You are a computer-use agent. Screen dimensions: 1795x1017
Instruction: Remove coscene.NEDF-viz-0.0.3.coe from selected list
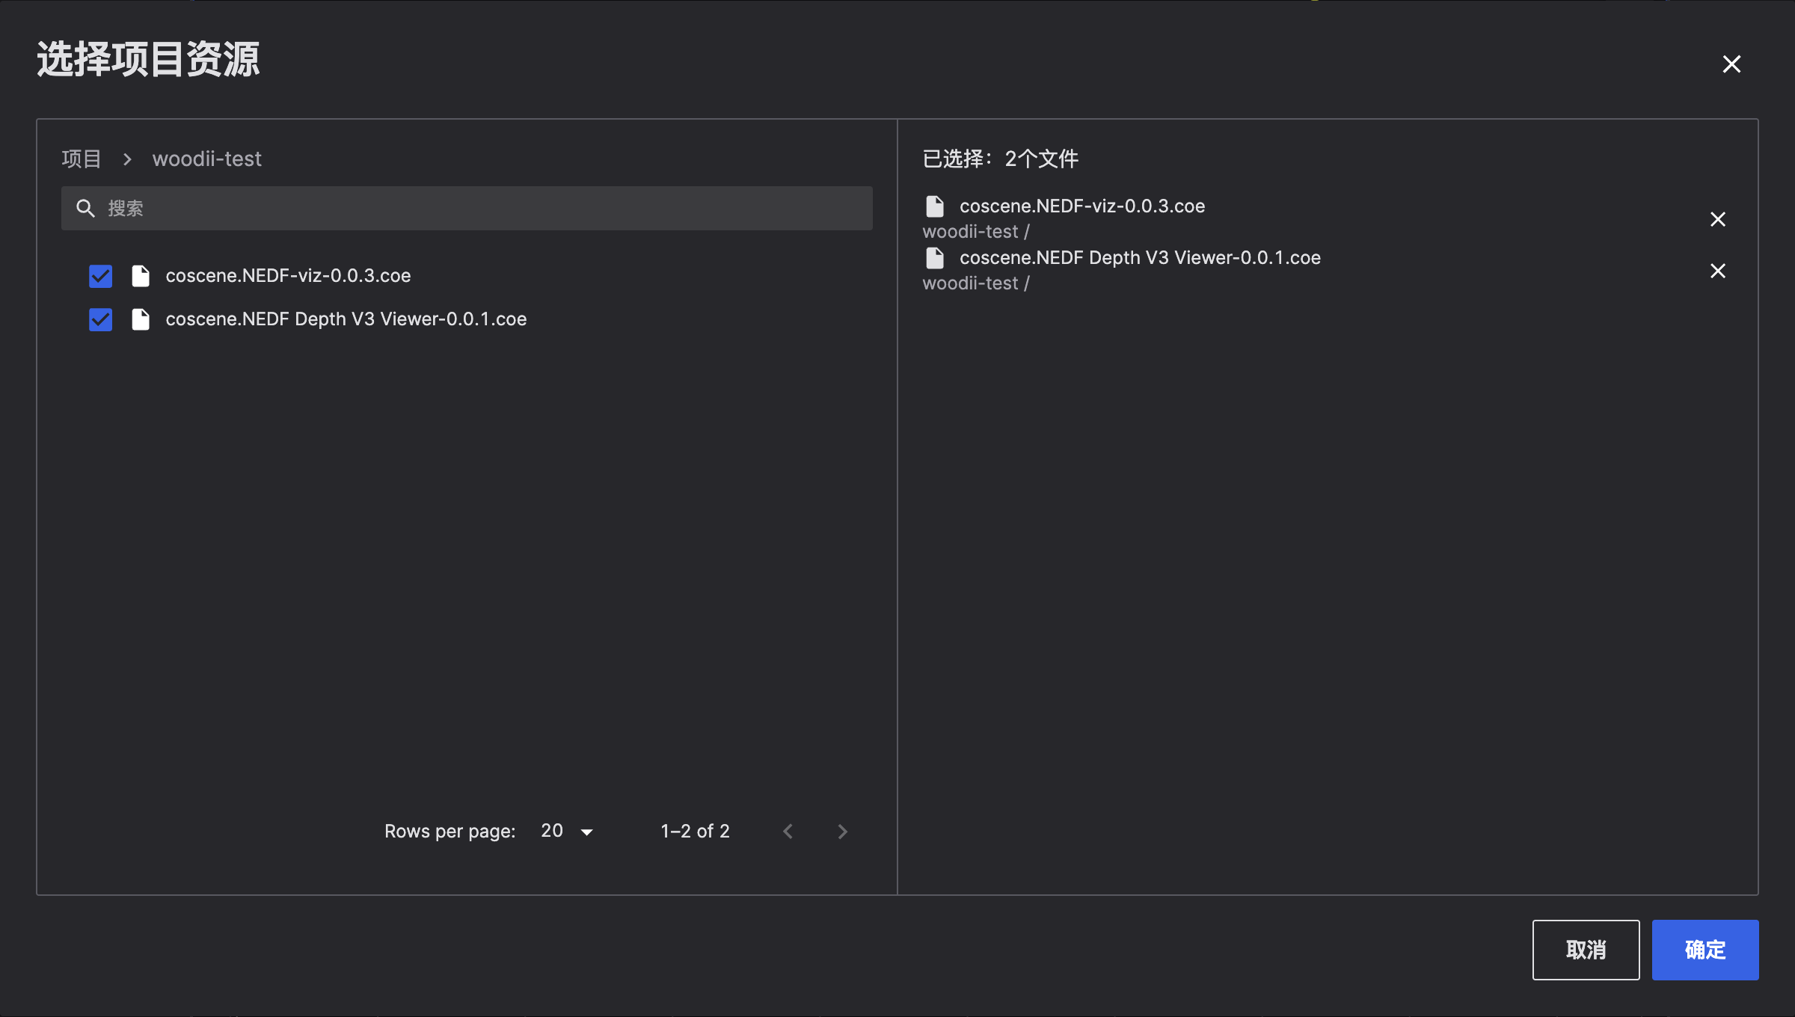pos(1718,219)
